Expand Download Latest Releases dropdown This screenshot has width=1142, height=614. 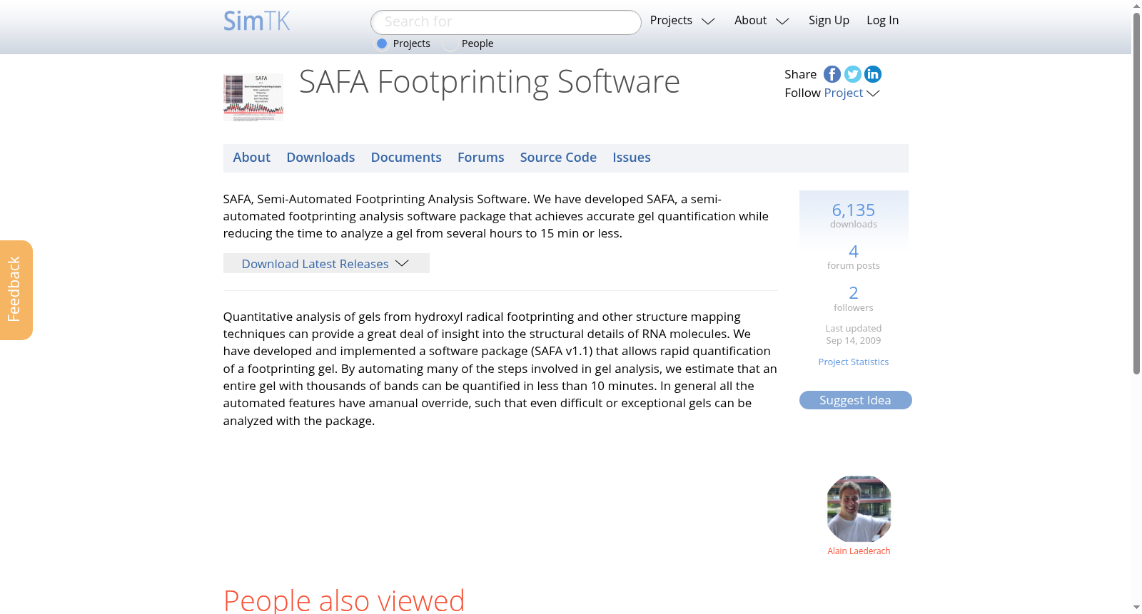point(326,264)
